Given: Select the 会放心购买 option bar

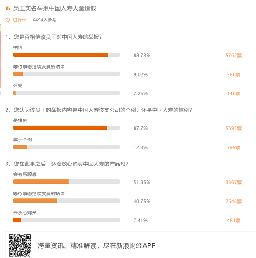Looking at the screenshot, I should pyautogui.click(x=67, y=220).
